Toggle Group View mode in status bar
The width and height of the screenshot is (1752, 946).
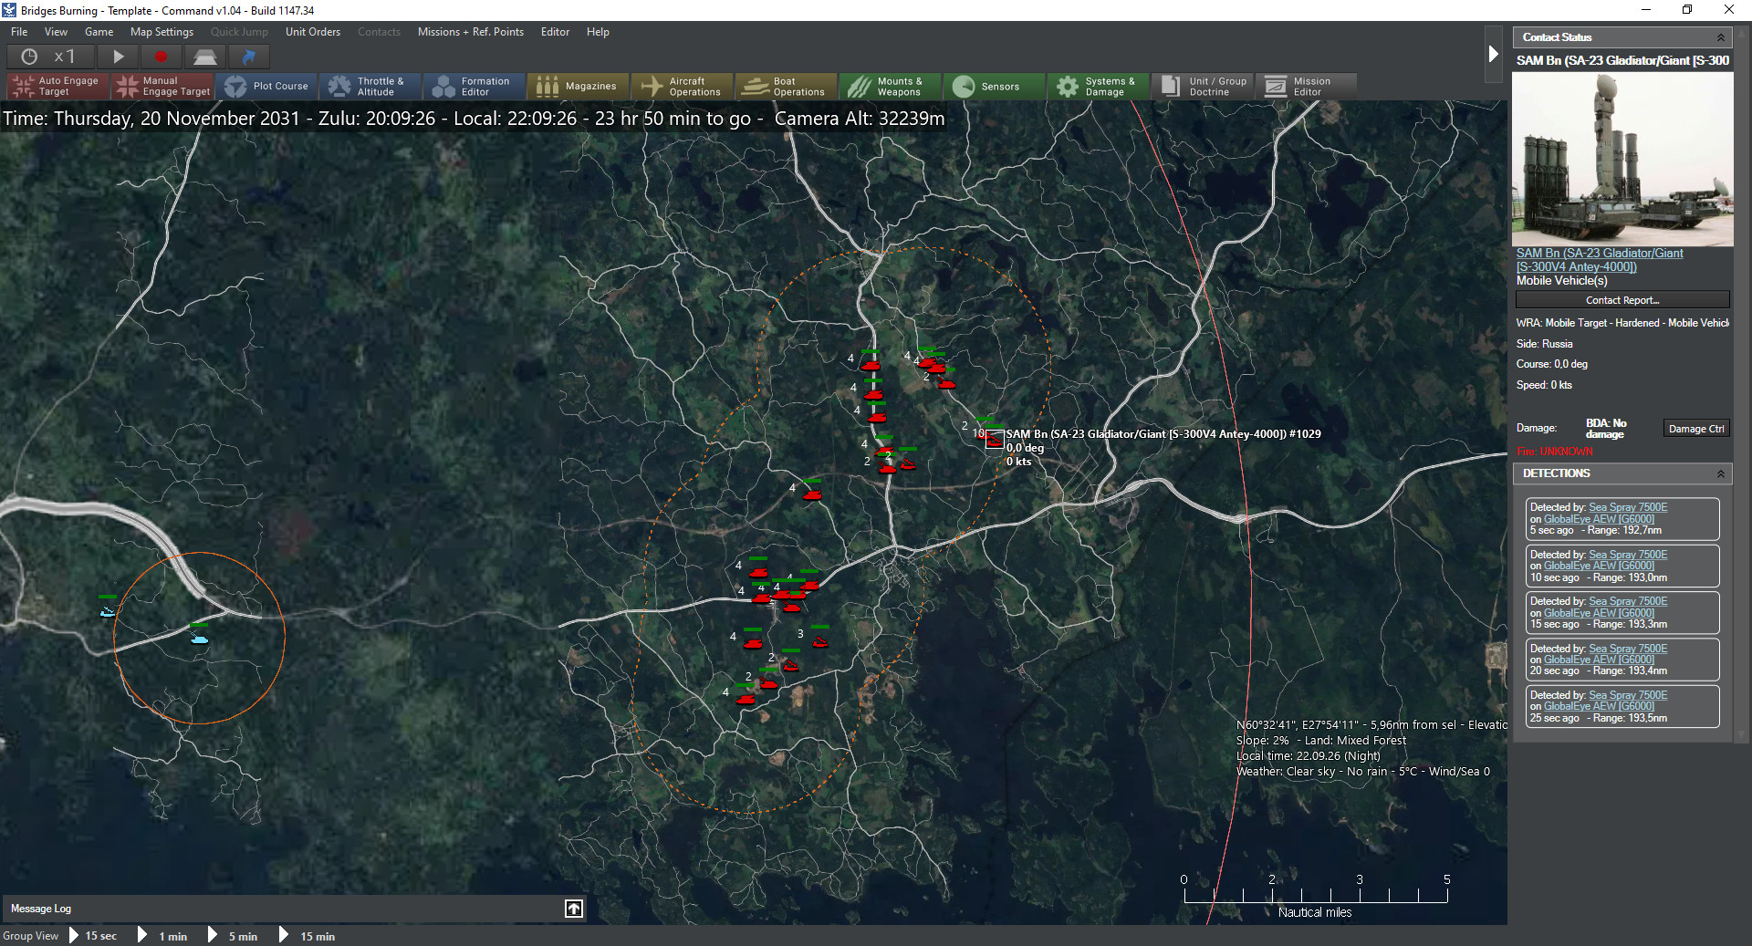(31, 936)
